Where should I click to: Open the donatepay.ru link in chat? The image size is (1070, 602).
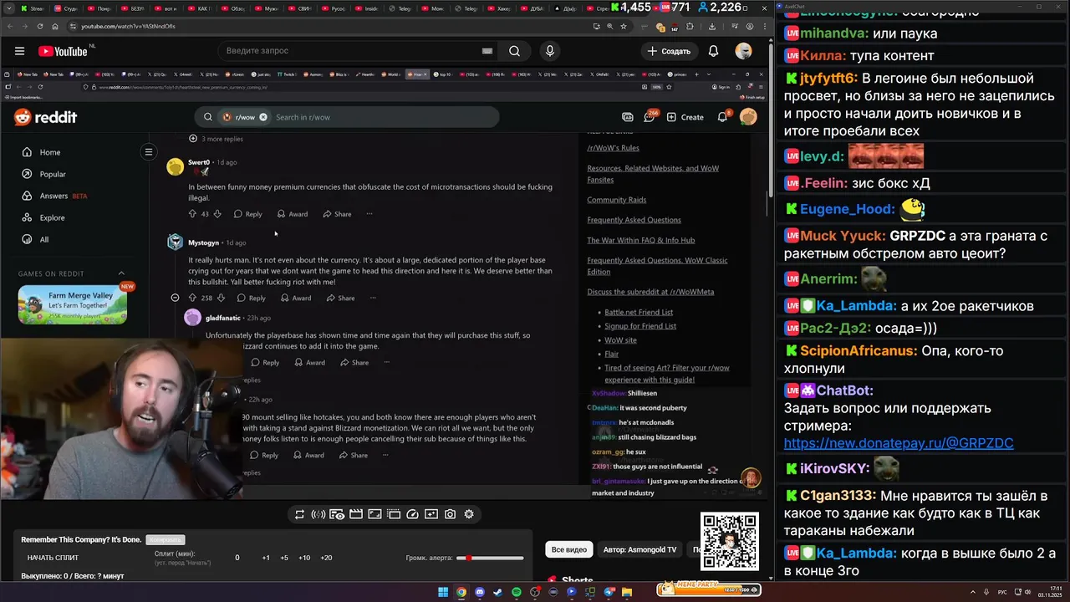point(899,443)
